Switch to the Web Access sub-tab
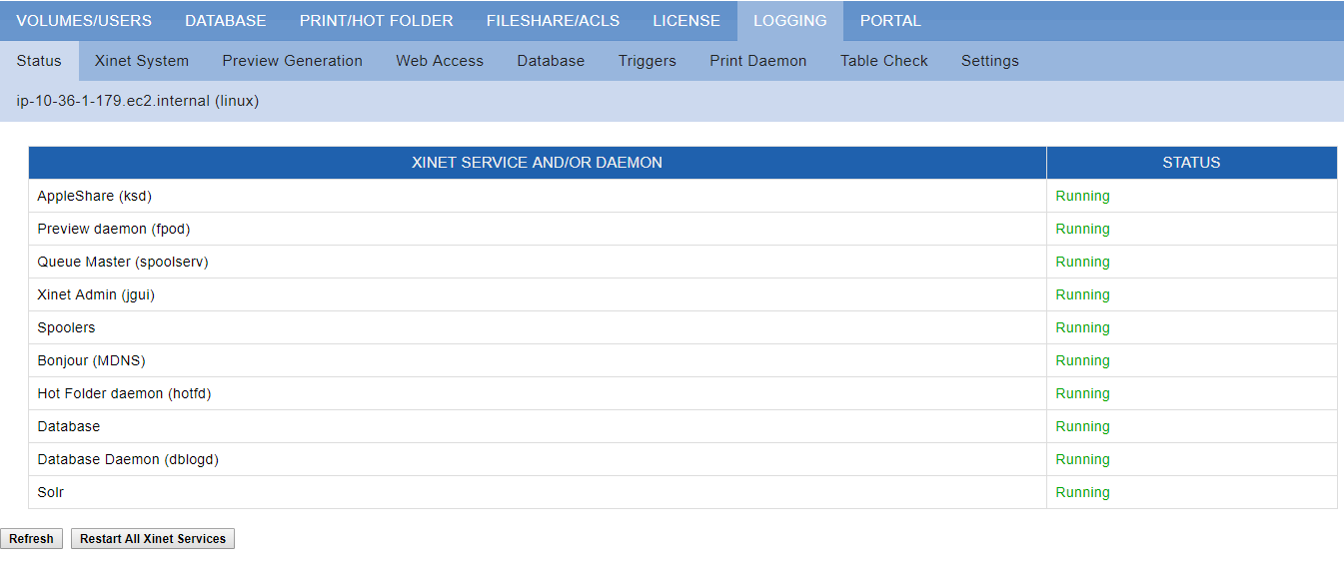 440,61
